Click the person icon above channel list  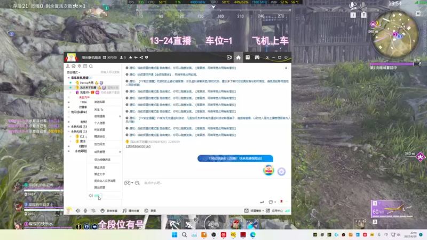coord(68,66)
